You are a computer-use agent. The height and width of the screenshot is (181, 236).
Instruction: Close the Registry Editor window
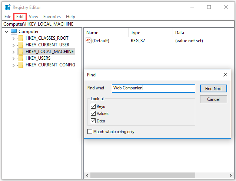point(226,7)
